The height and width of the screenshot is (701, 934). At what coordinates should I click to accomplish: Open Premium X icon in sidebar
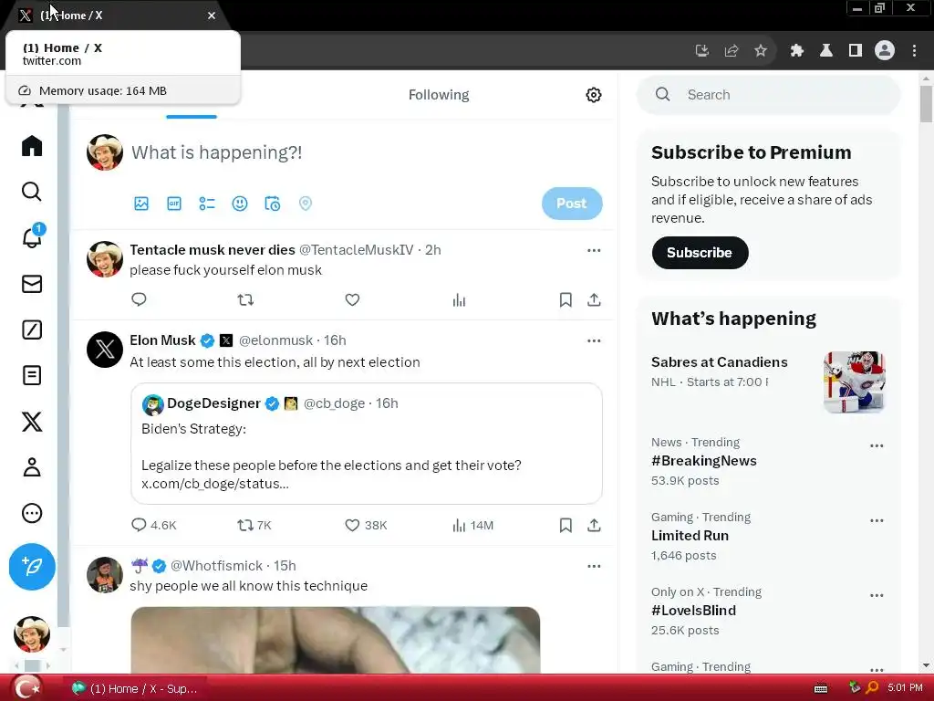(x=32, y=422)
